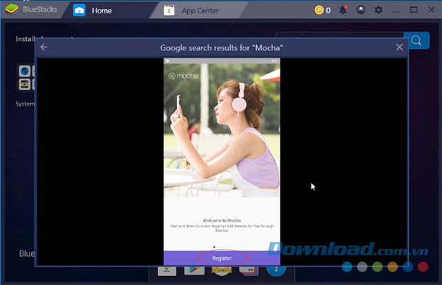
Task: Maximize the BlueStacks window
Action: coord(414,10)
